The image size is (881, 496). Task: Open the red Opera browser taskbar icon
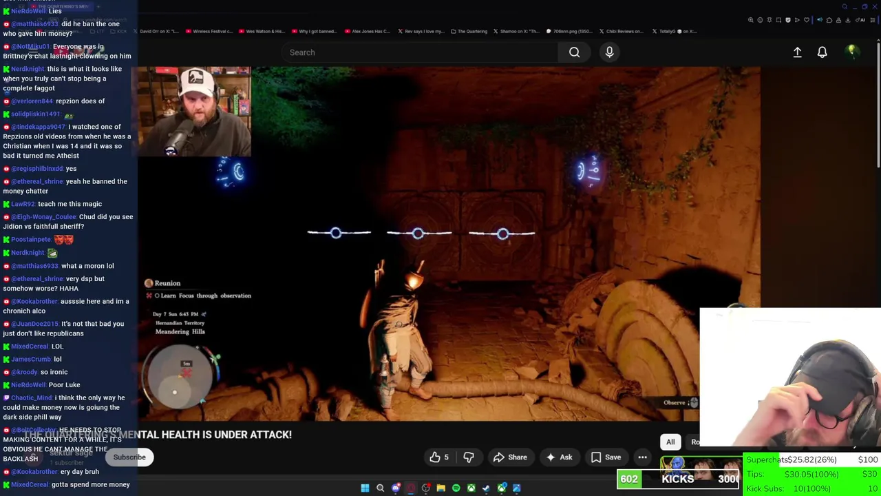(410, 488)
